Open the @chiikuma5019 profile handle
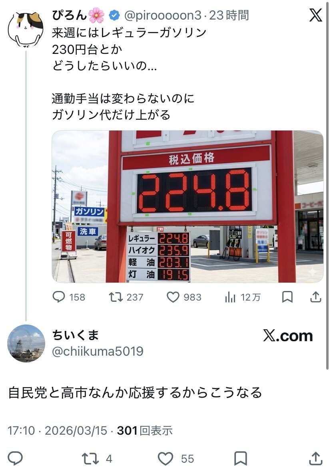Viewport: 331px width, 473px height. click(x=98, y=351)
